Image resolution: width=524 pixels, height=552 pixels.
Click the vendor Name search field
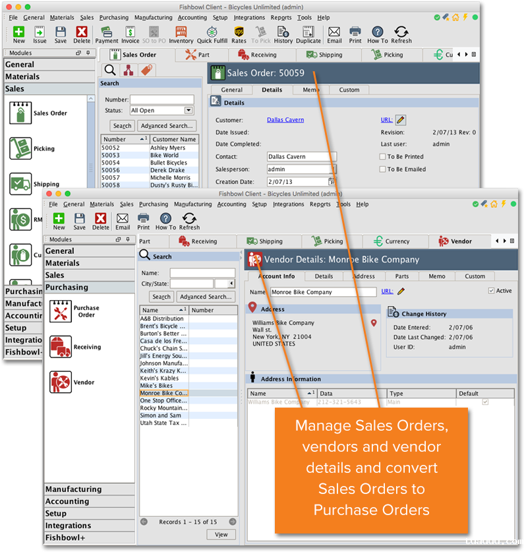(202, 273)
